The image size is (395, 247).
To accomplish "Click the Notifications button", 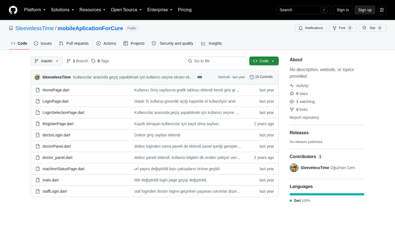I will (x=311, y=28).
